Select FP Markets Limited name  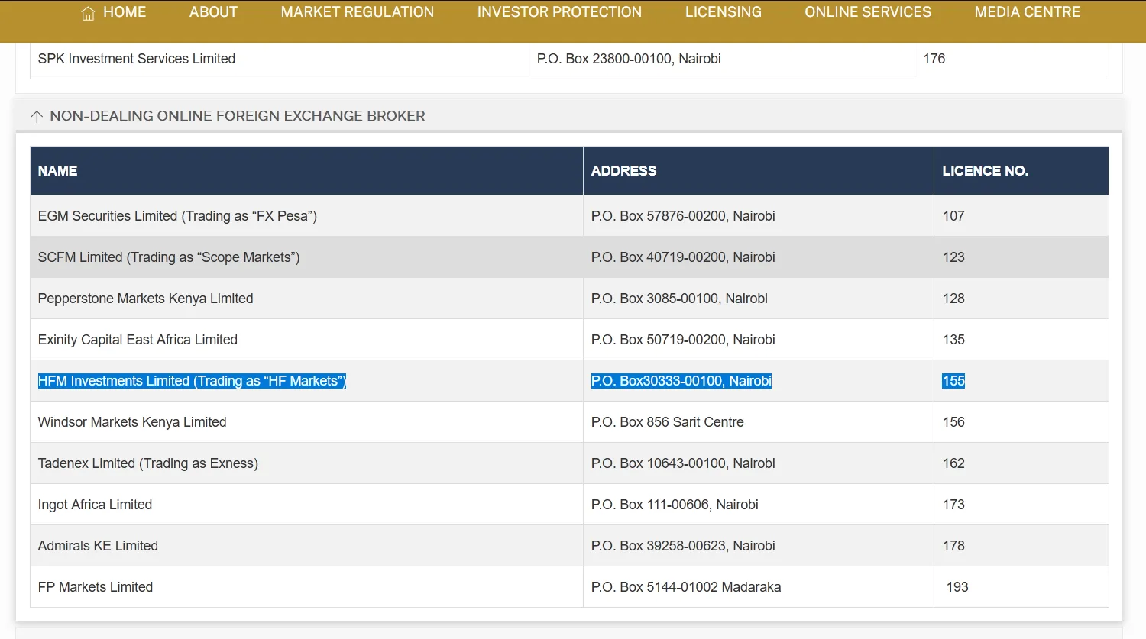pyautogui.click(x=95, y=587)
